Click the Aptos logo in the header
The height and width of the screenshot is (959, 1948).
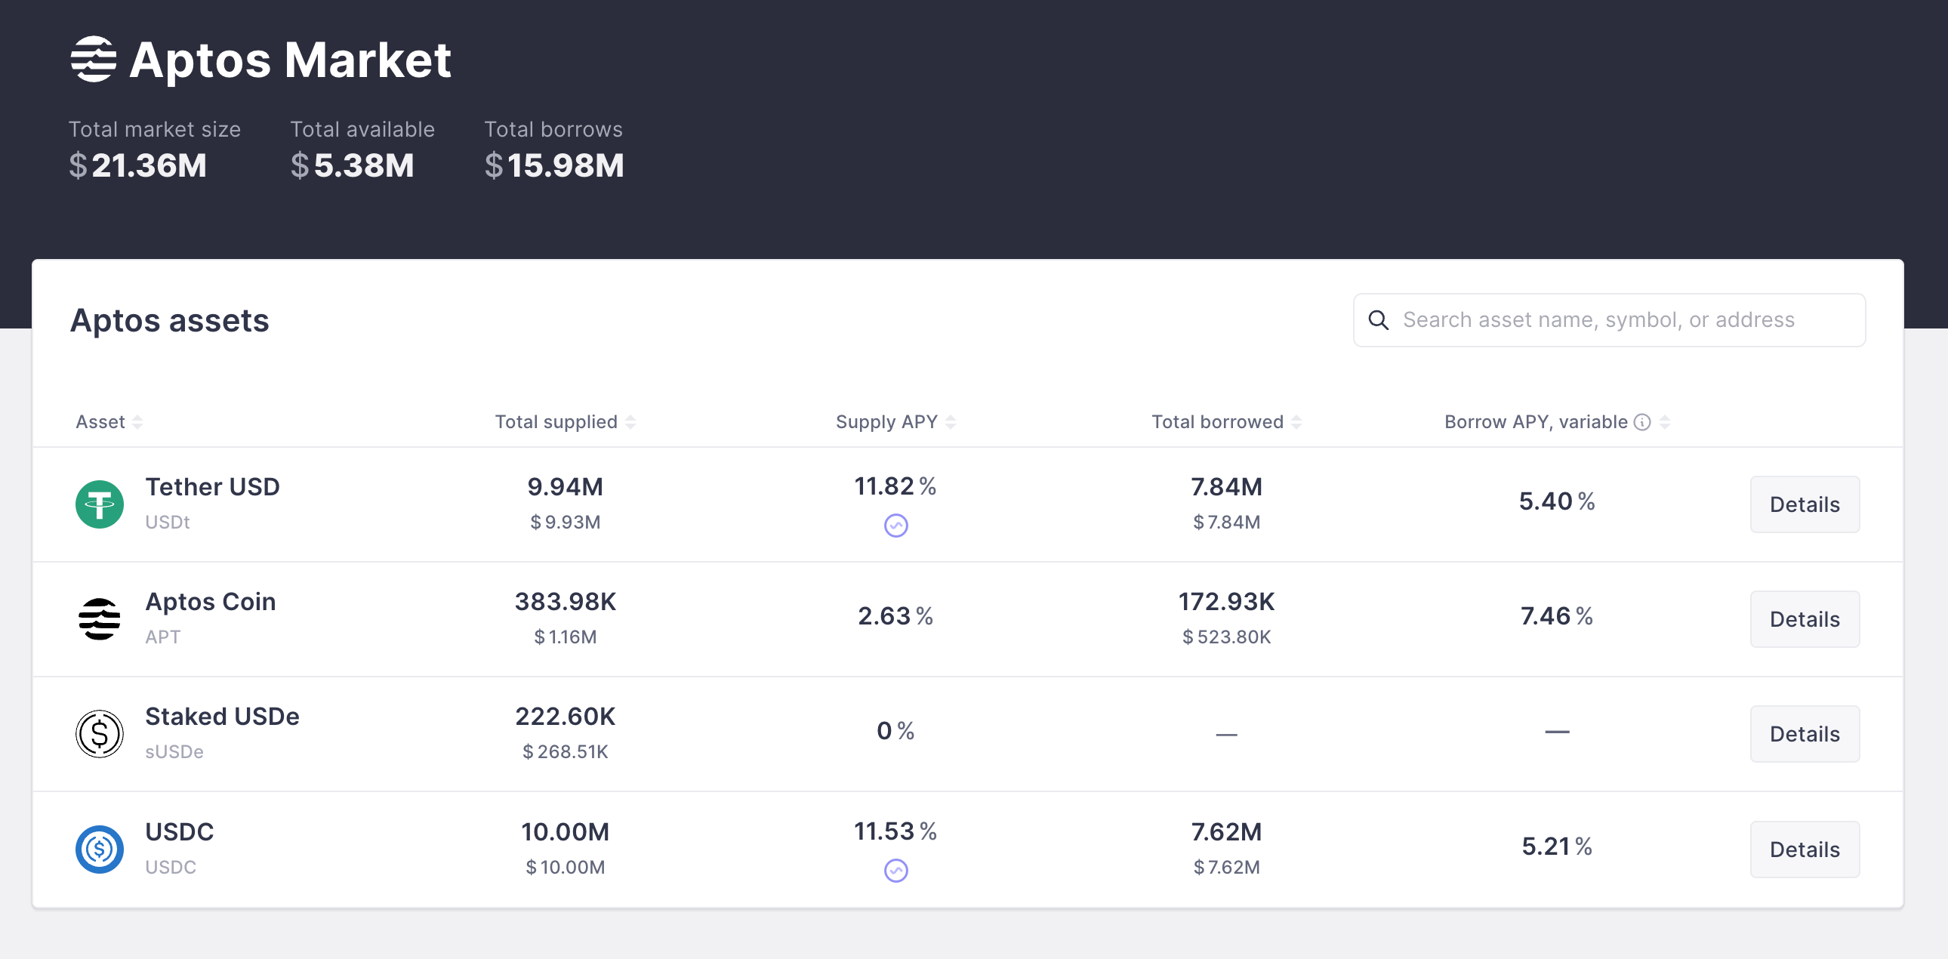pyautogui.click(x=93, y=59)
